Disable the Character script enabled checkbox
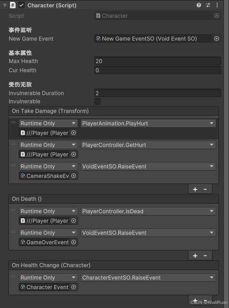 click(21, 5)
